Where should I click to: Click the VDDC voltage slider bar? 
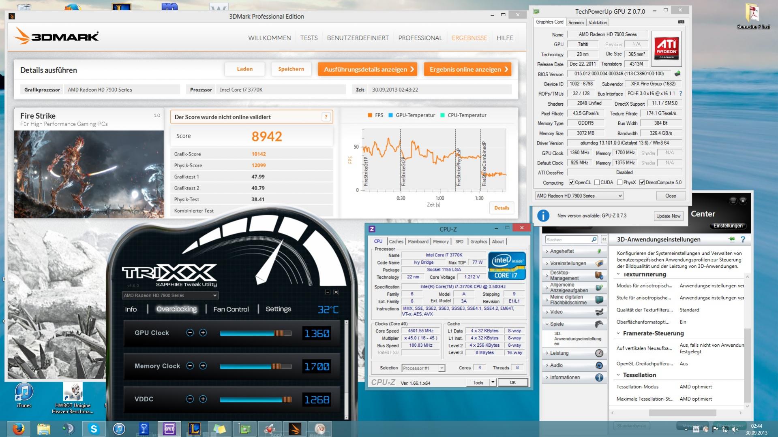[255, 399]
